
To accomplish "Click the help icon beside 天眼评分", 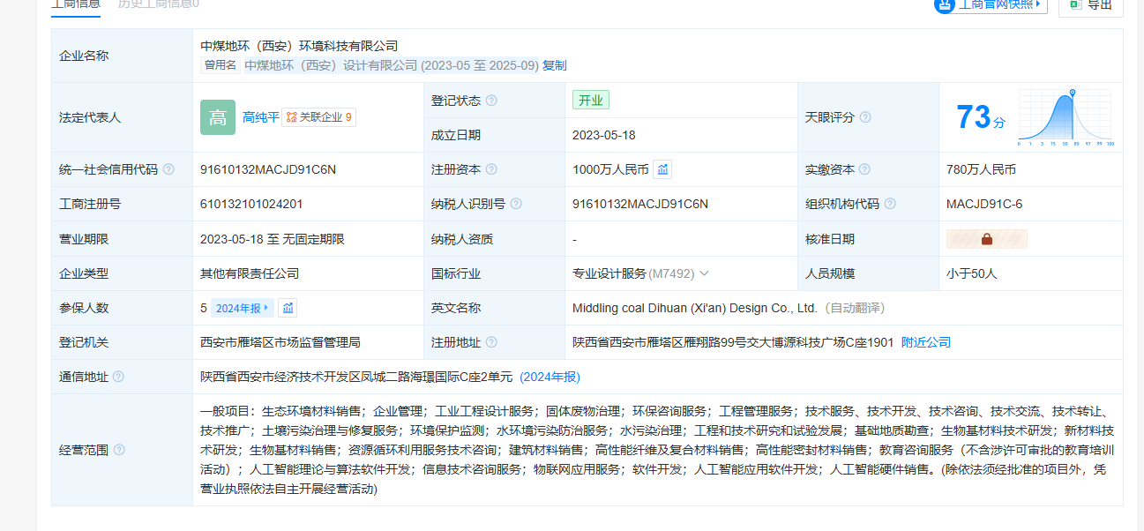I will point(865,117).
